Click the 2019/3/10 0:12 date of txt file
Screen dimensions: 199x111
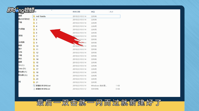point(79,89)
